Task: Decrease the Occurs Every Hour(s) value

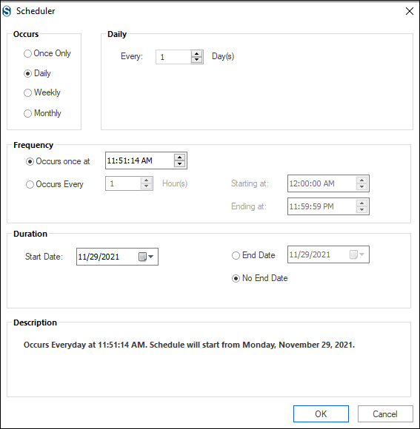Action: click(147, 186)
